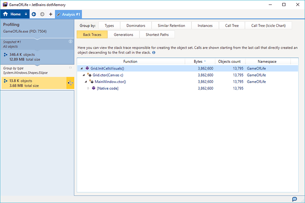The height and width of the screenshot is (203, 305).
Task: Add a new tab with plus icon
Action: (51, 14)
